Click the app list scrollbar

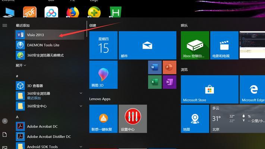click(x=87, y=29)
